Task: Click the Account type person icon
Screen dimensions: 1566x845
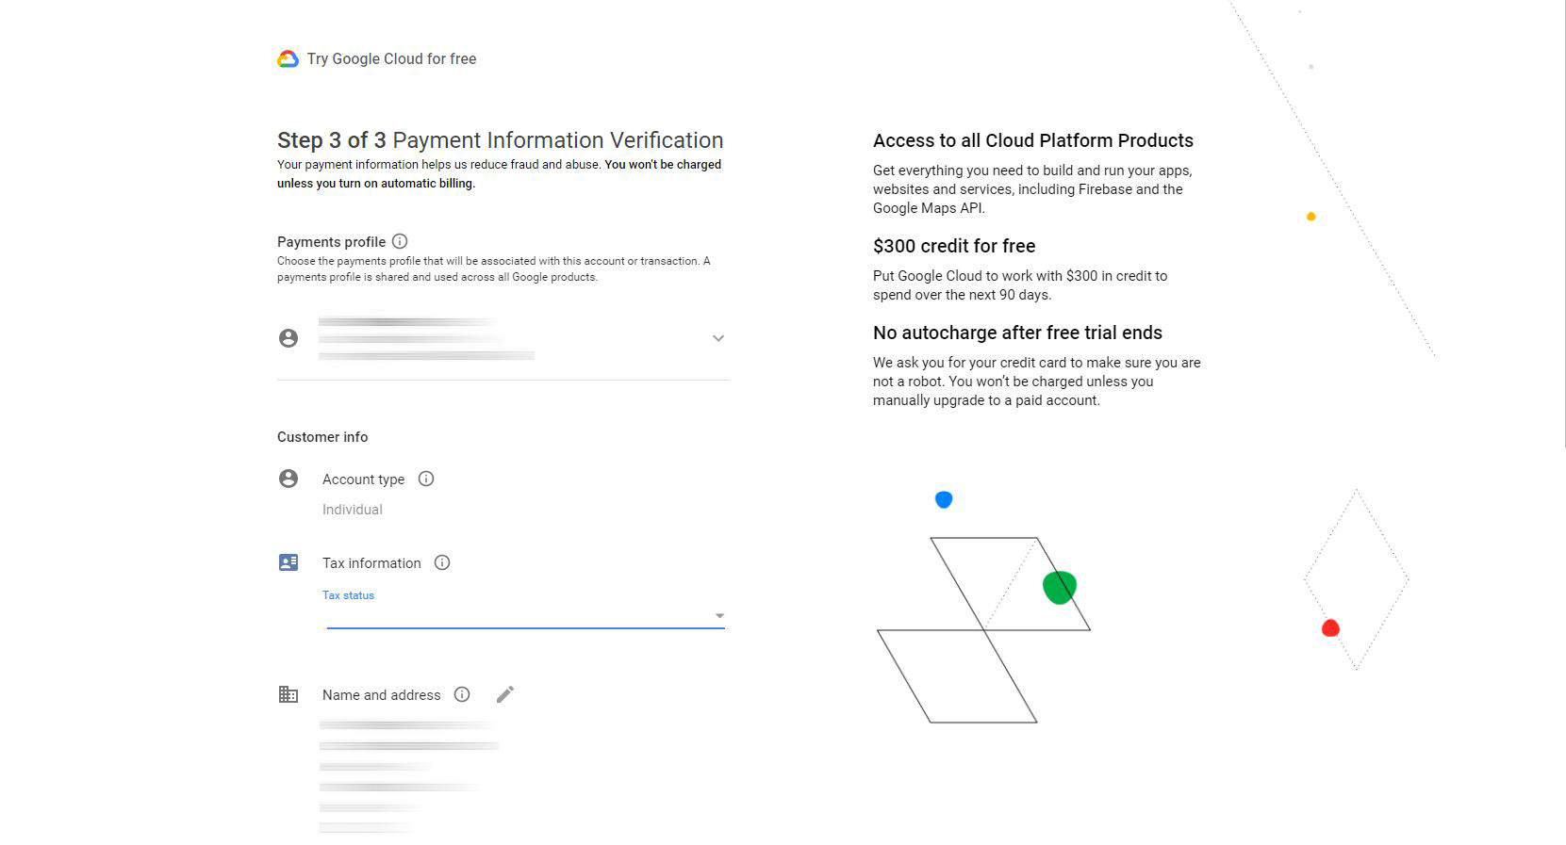Action: pos(288,479)
